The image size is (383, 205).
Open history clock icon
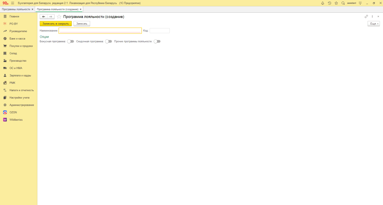(330, 3)
